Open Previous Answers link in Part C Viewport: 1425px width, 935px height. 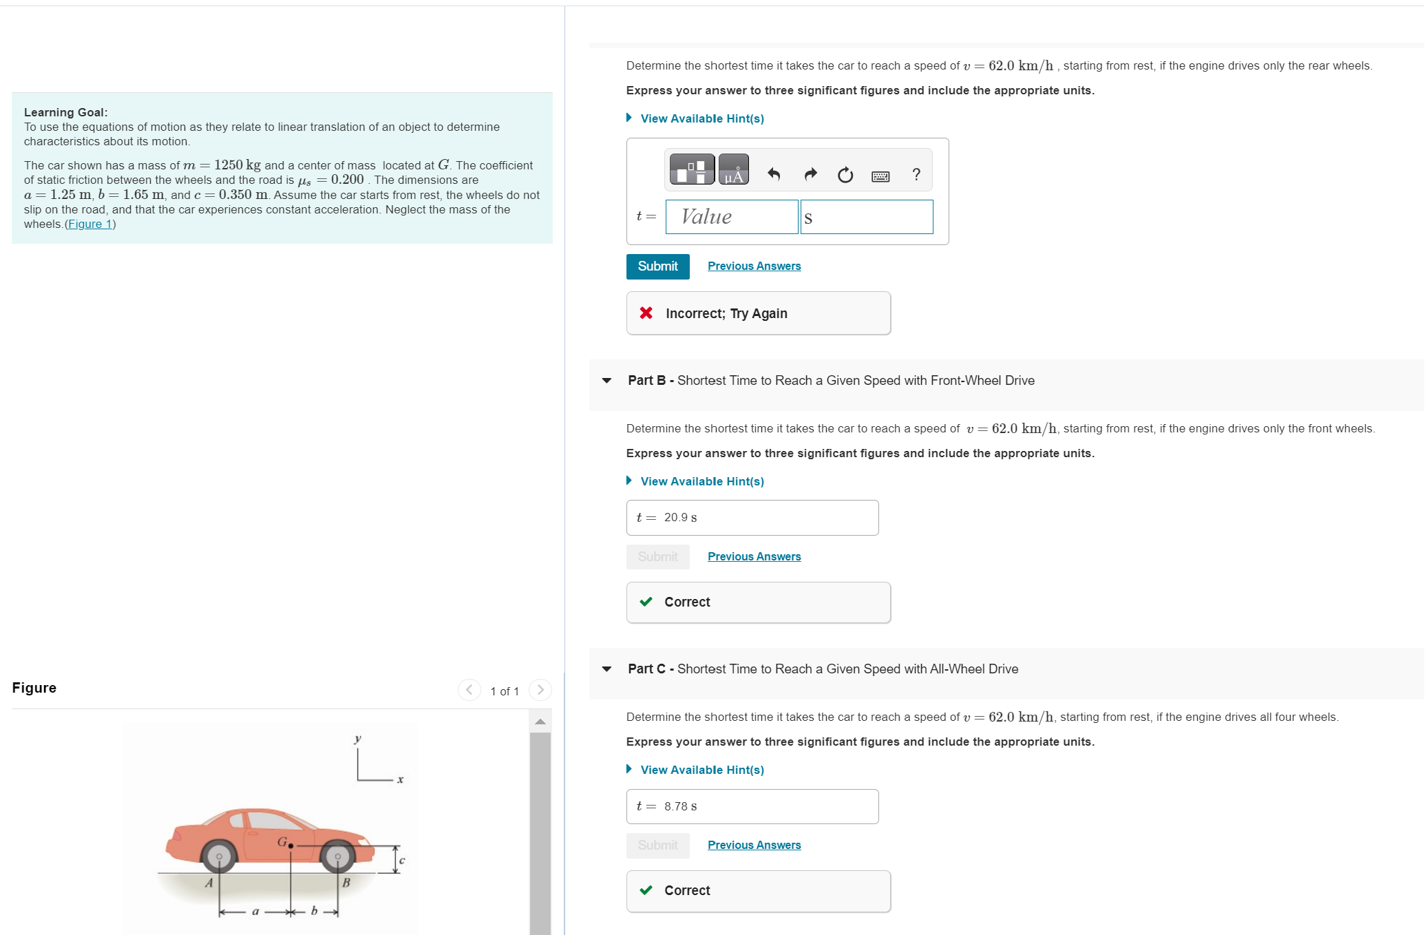754,845
